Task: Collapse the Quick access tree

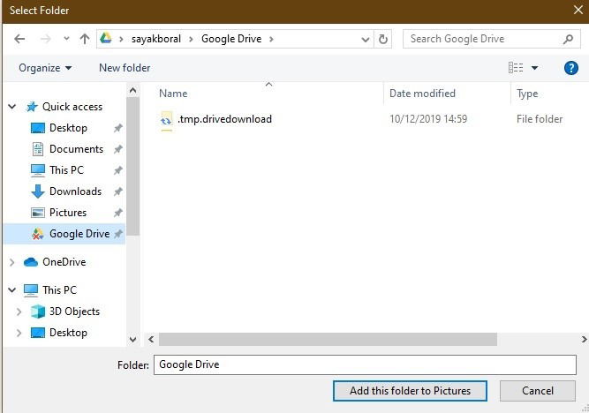Action: (12, 107)
